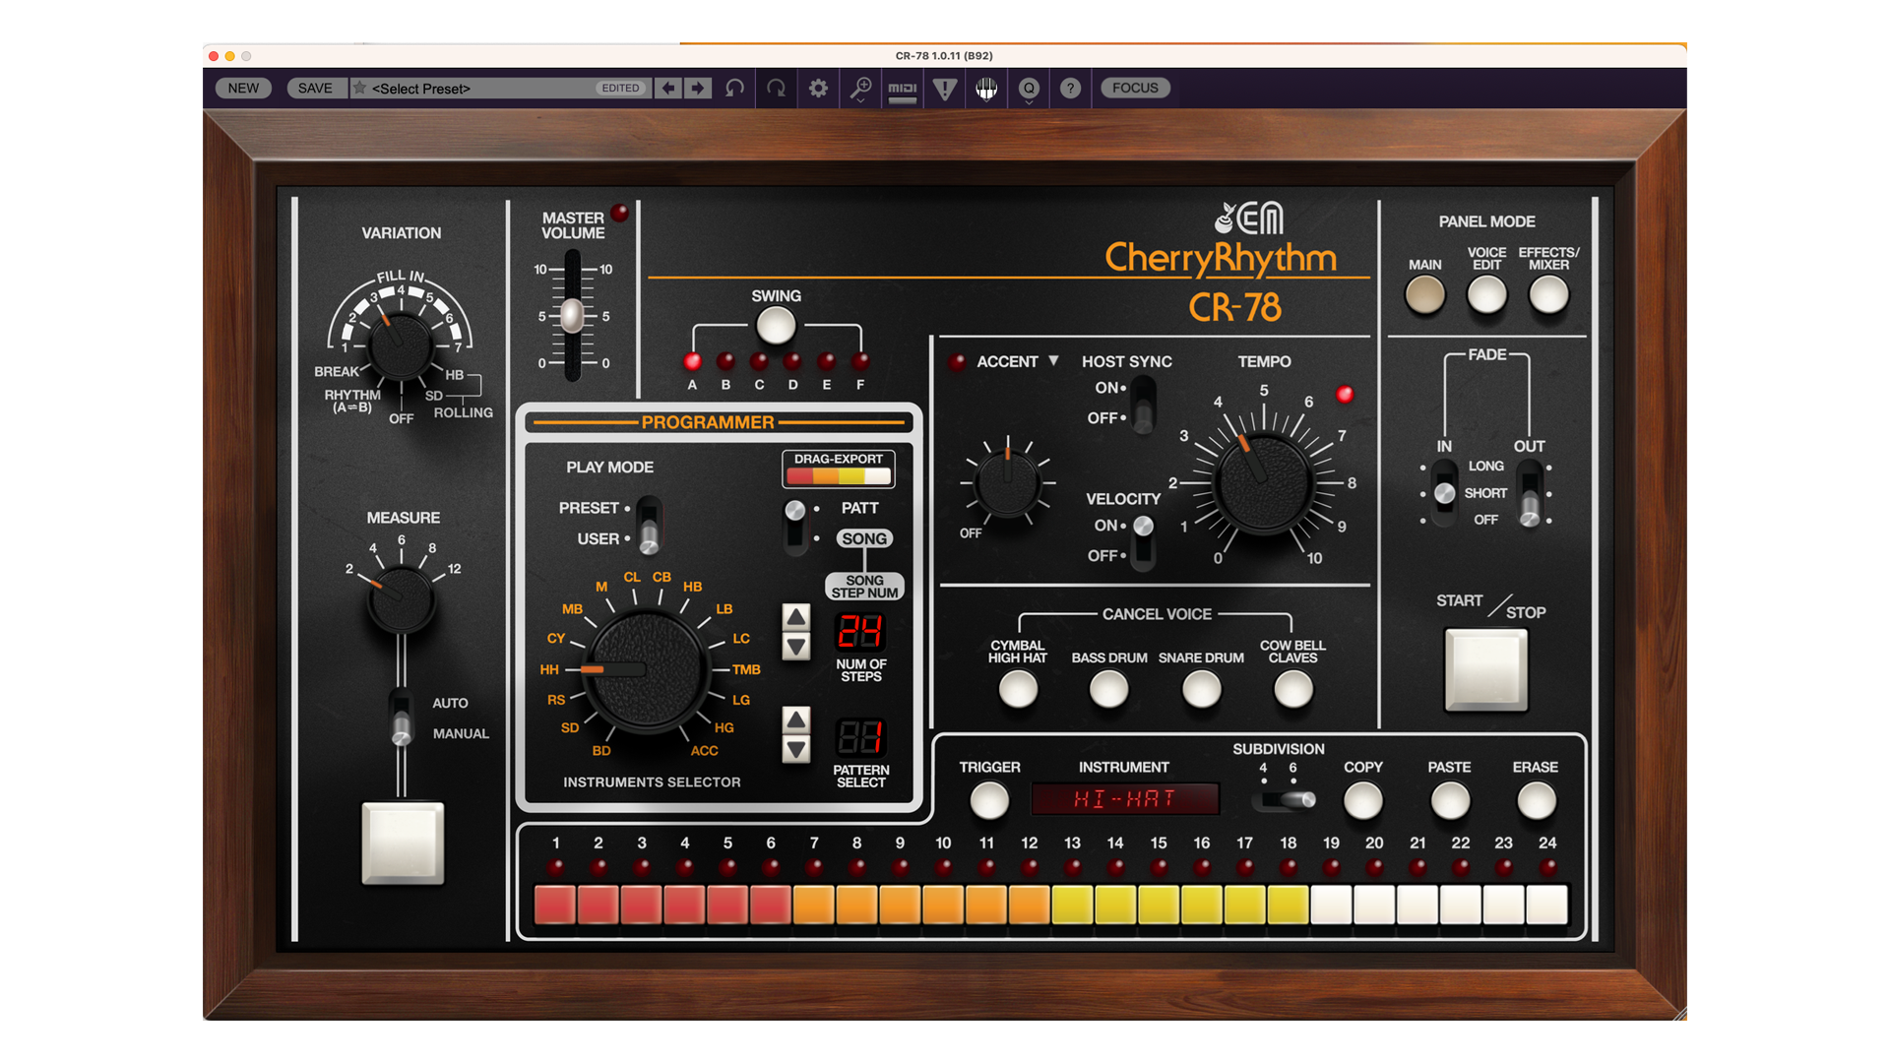Click the SAVE preset button

coord(315,88)
